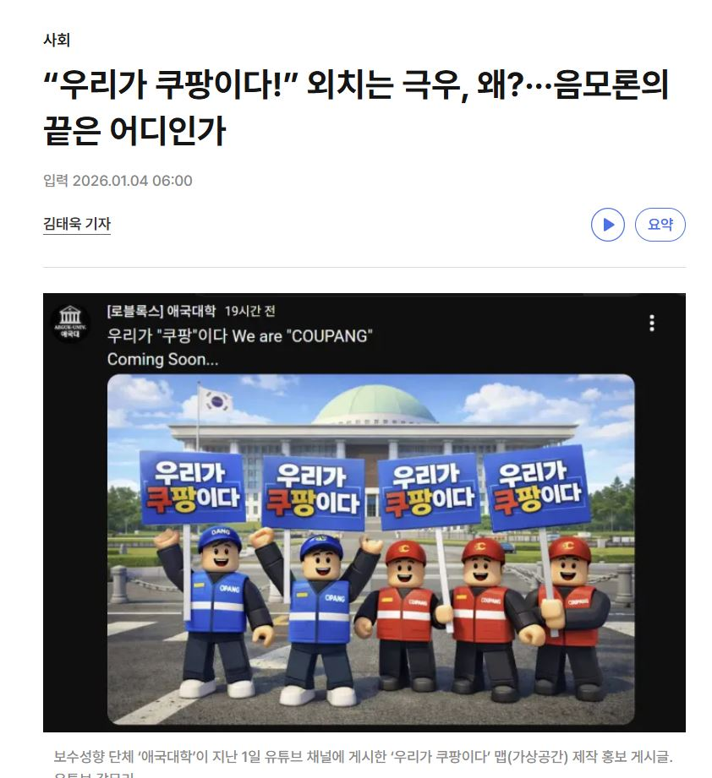The image size is (712, 778).
Task: Open the three-dot menu on the embedded post
Action: (x=651, y=323)
